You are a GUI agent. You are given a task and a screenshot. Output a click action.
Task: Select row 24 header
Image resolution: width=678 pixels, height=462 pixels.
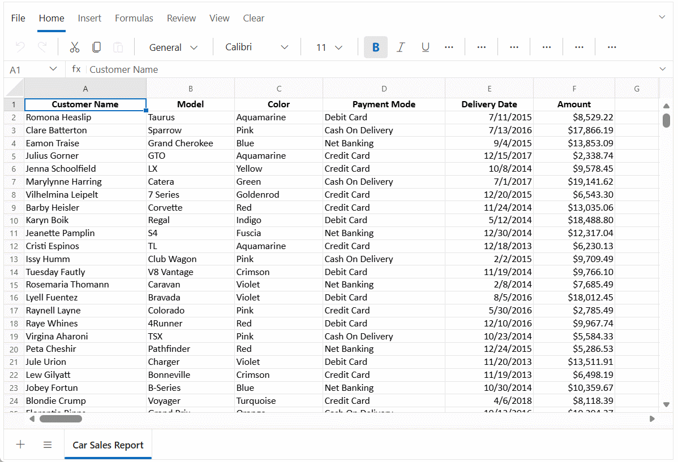click(x=14, y=401)
